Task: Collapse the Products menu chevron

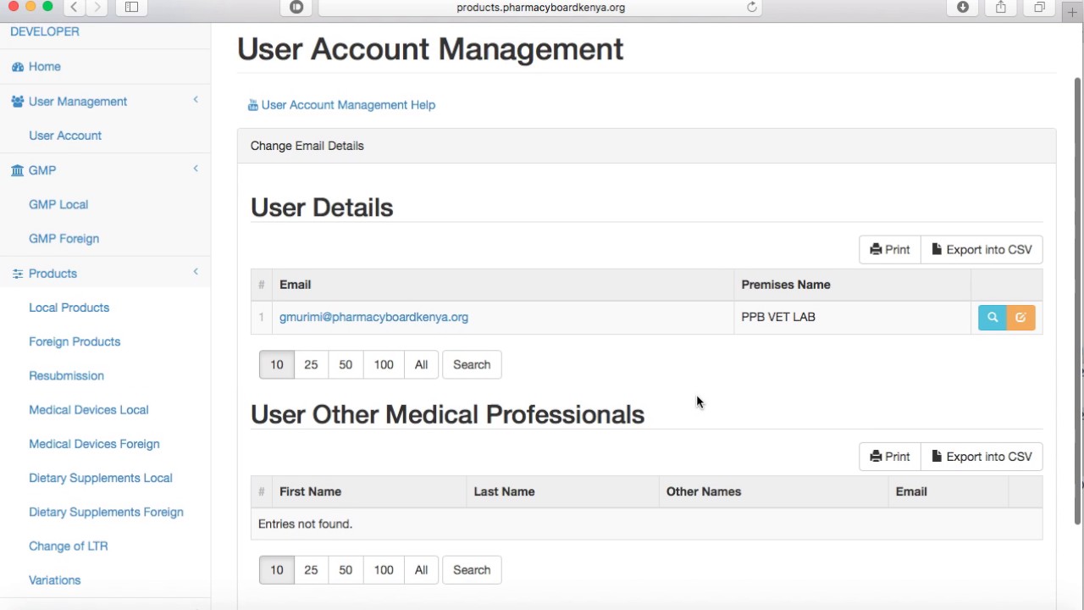Action: [196, 272]
